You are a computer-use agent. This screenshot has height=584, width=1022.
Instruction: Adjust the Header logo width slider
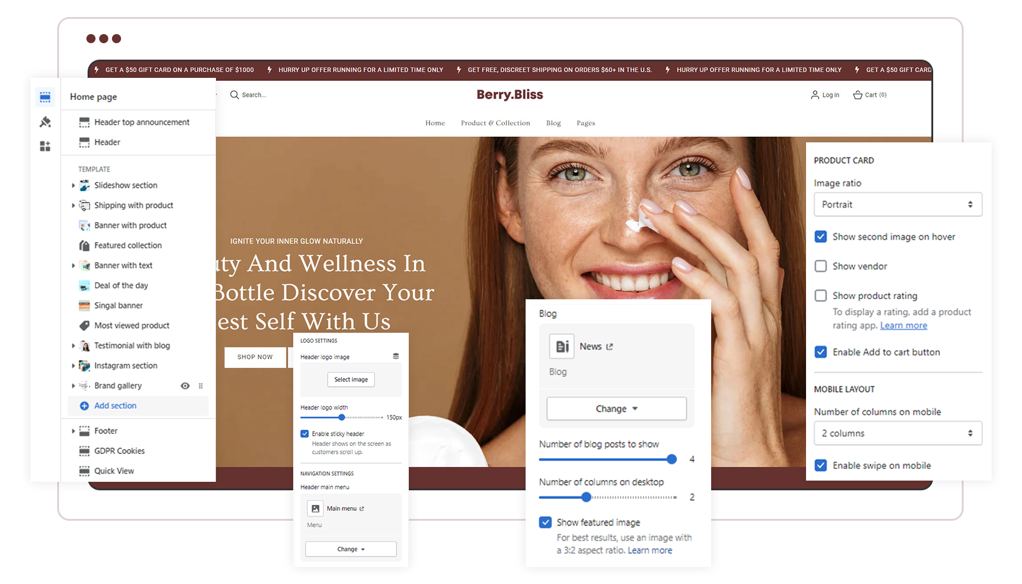(x=342, y=417)
